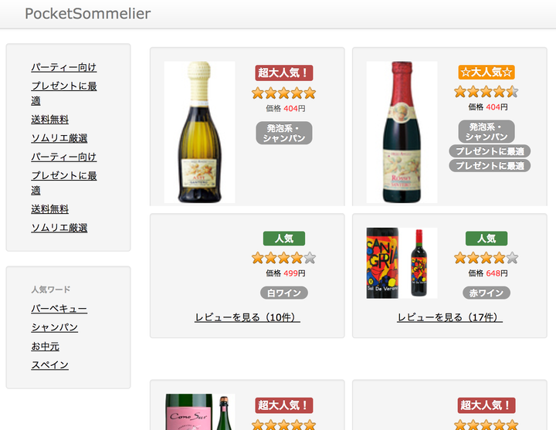
Task: Select the orange ☆大人気☆ badge
Action: point(486,72)
